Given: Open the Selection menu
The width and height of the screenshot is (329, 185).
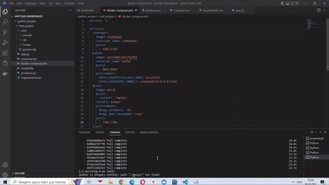Looking at the screenshot, I should click(x=30, y=4).
